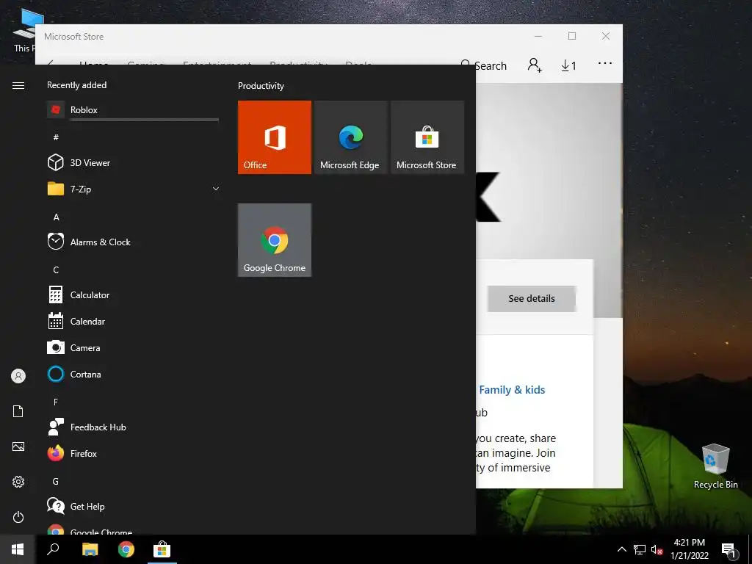Open Alarms & Clock app

tap(133, 242)
